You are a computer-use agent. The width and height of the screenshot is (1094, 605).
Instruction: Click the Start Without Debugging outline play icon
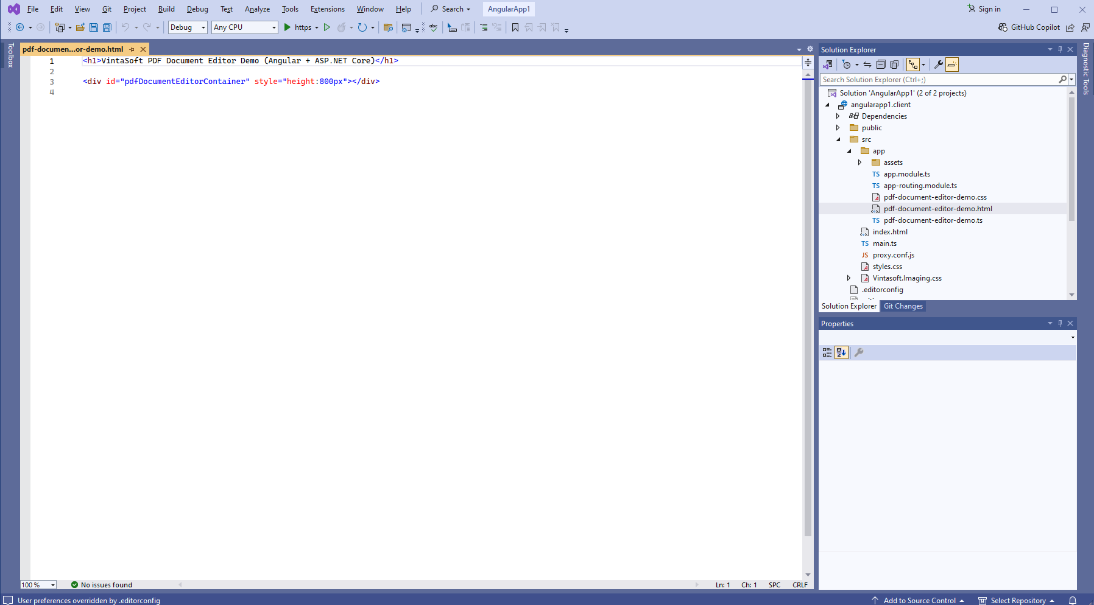tap(327, 27)
